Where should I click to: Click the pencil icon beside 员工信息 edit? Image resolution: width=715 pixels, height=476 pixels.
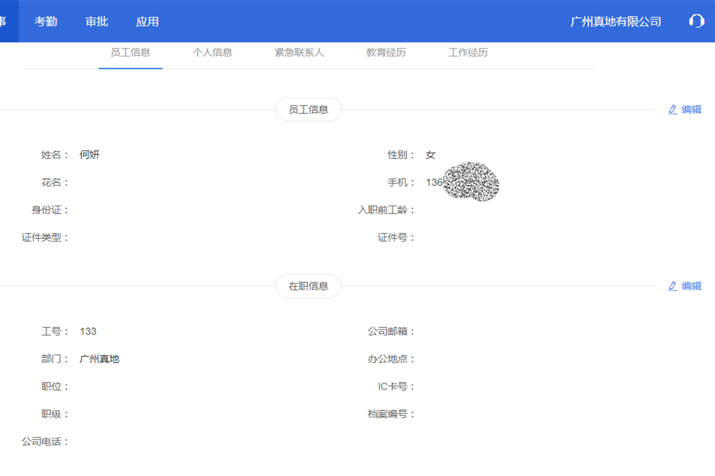(672, 109)
